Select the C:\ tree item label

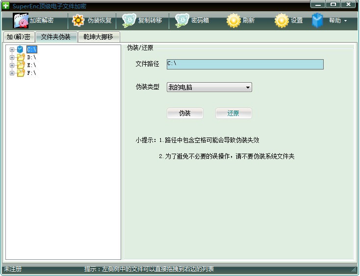[x=32, y=49]
